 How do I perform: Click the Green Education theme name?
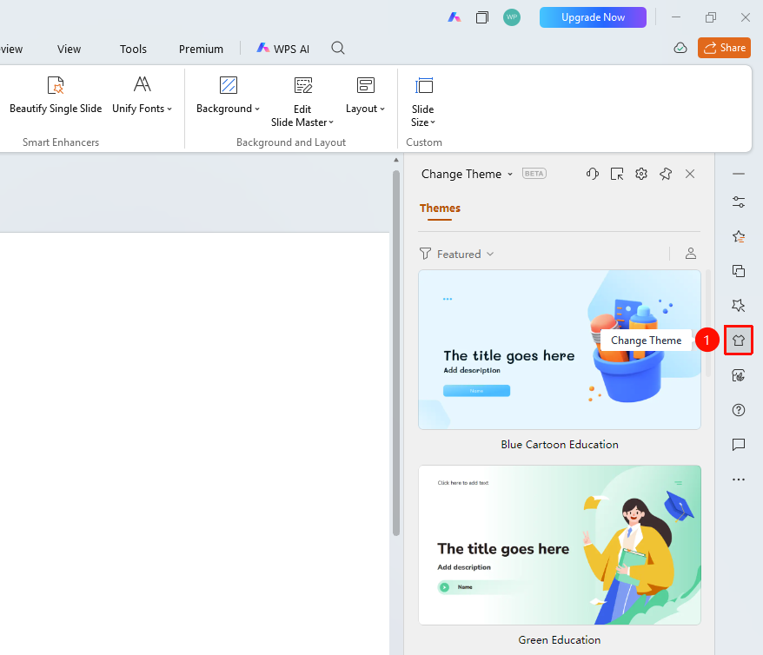(x=559, y=640)
